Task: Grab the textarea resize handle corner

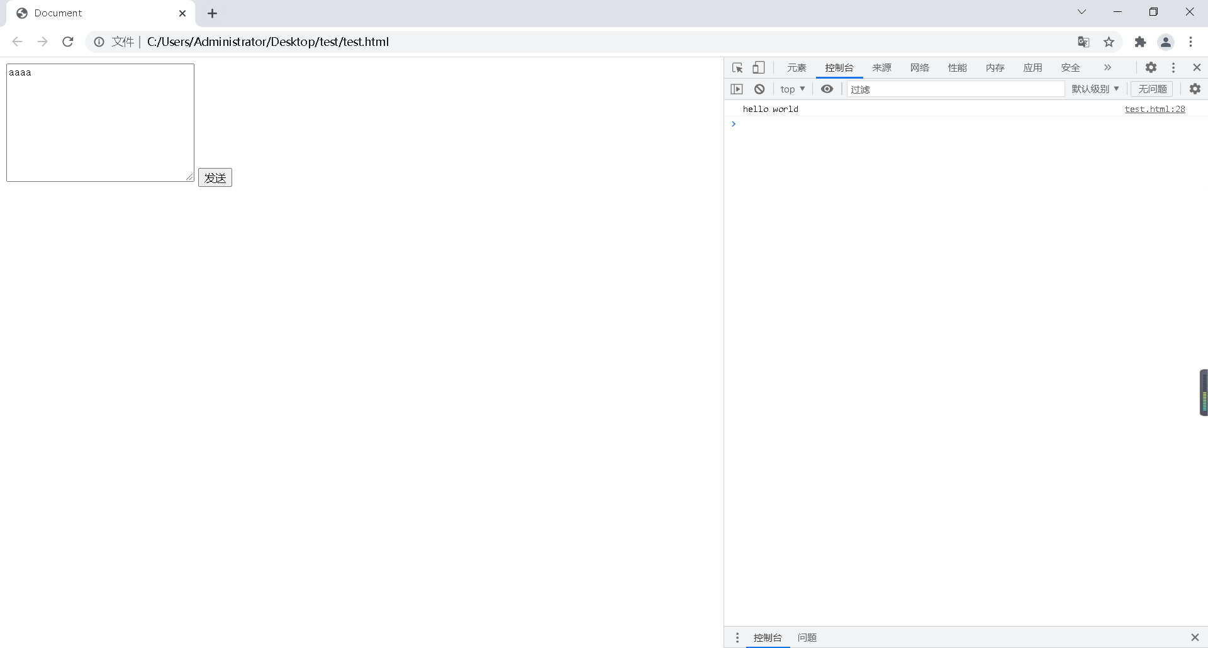Action: [189, 177]
